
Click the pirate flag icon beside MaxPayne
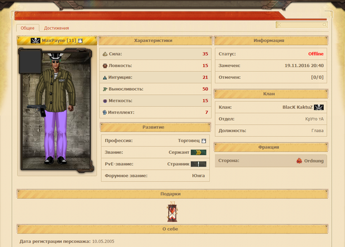coord(36,41)
